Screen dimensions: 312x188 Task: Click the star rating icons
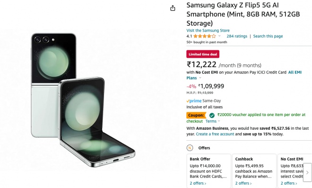(x=205, y=36)
